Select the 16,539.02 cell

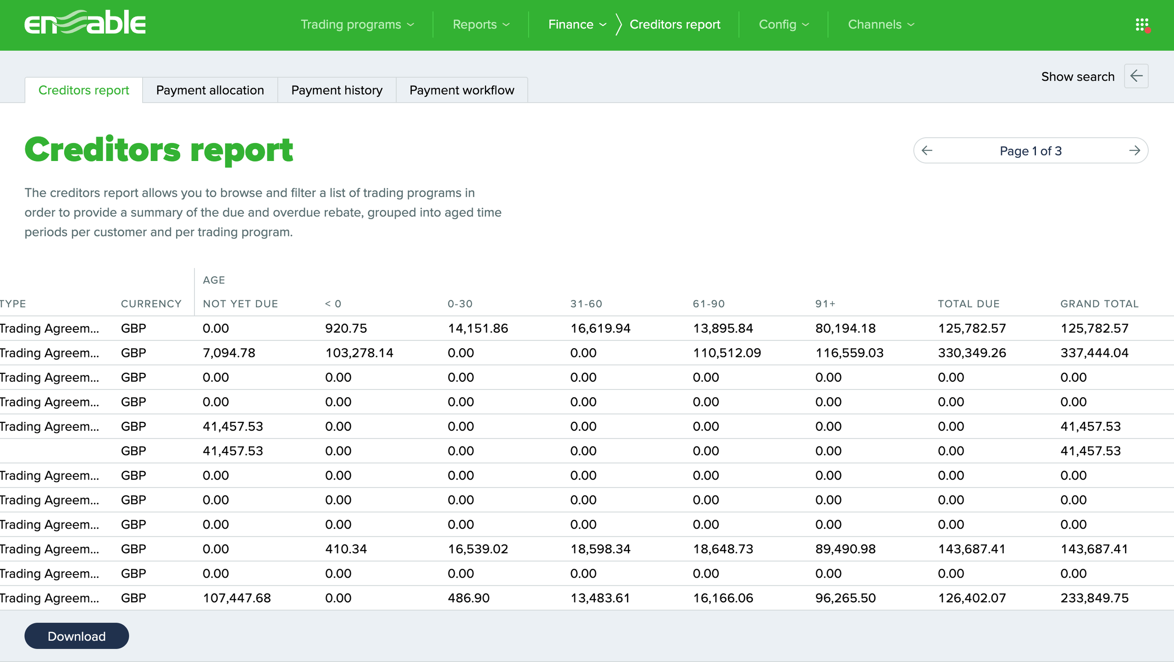click(x=478, y=549)
